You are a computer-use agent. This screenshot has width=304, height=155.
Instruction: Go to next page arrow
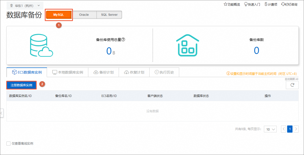296,129
